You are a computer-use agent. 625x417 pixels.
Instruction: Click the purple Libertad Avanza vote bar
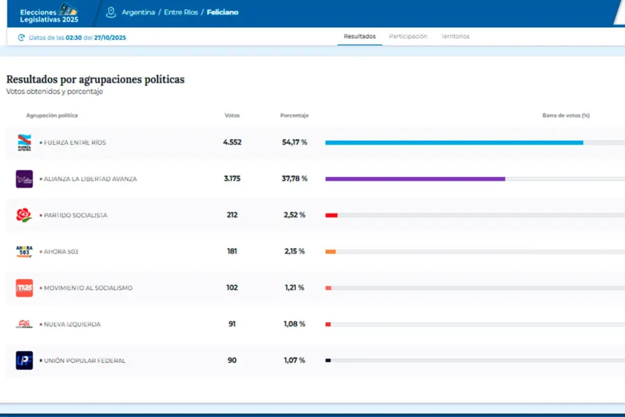415,179
